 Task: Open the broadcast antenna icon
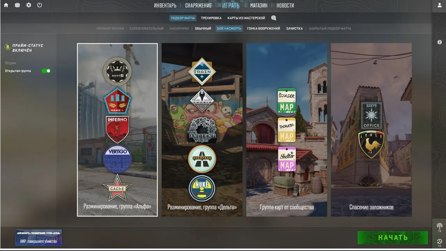pyautogui.click(x=439, y=226)
